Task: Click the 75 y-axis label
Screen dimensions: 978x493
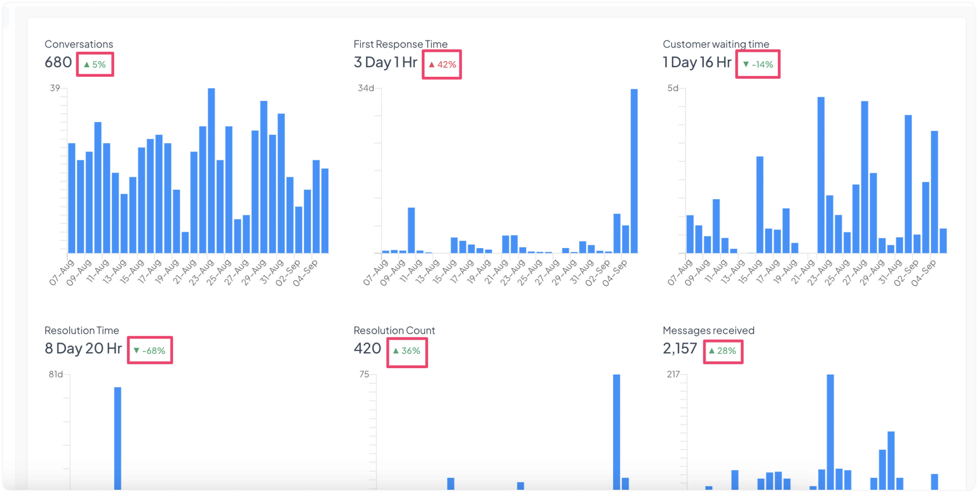Action: [x=364, y=374]
